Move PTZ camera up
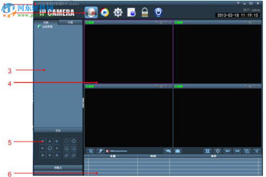Viewport: 266px width, 177px height. coord(50,141)
